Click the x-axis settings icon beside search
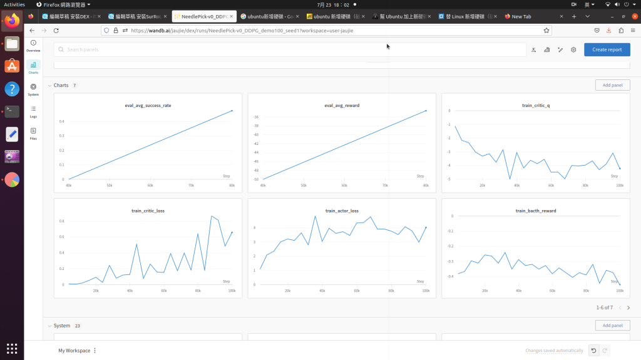The width and height of the screenshot is (641, 360). (533, 50)
